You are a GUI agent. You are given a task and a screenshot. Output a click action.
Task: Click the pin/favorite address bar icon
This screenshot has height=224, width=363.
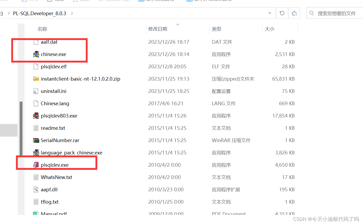tap(294, 13)
